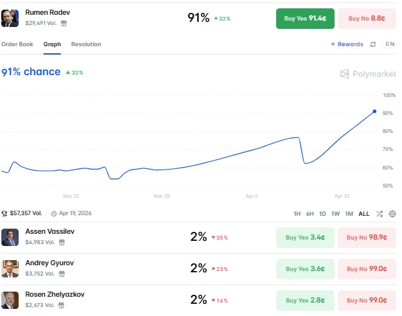Select the 1W time range

coord(335,214)
